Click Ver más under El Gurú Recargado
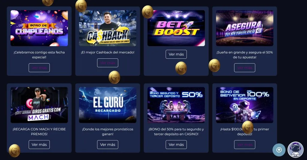 (x=108, y=144)
